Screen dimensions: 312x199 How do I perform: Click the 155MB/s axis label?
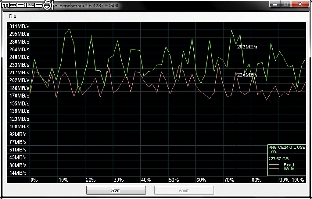pyautogui.click(x=19, y=103)
